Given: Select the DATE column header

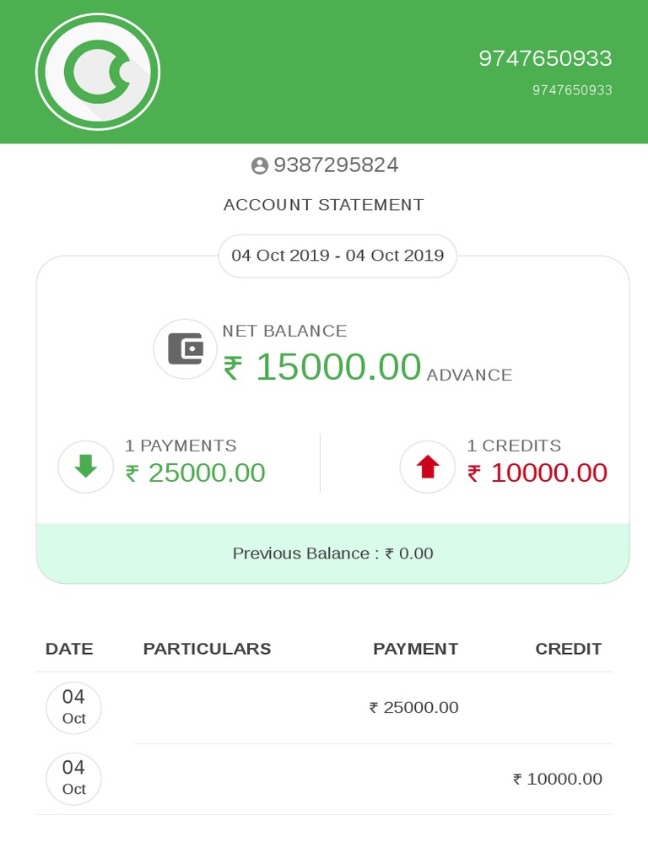Looking at the screenshot, I should [69, 649].
